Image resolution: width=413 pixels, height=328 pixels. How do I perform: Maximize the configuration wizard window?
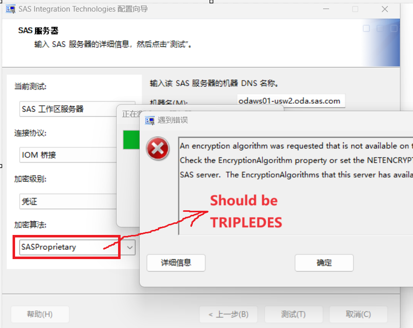click(355, 9)
